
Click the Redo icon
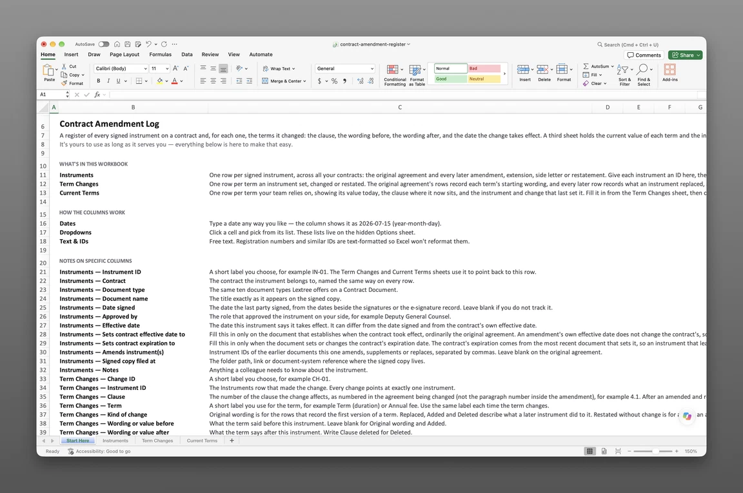[164, 44]
